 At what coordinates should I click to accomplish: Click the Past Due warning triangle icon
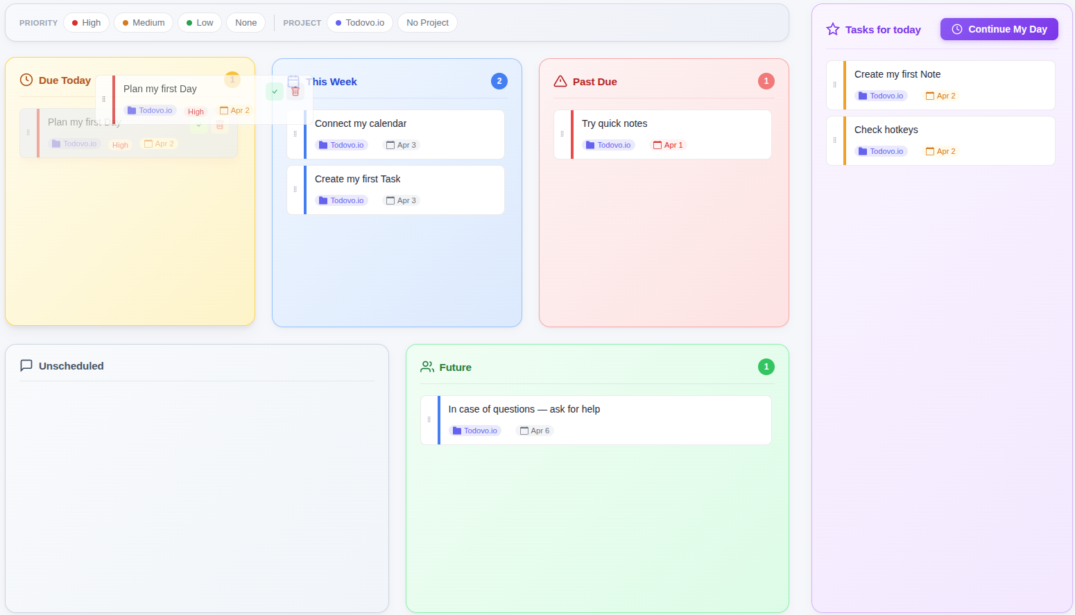(x=560, y=81)
